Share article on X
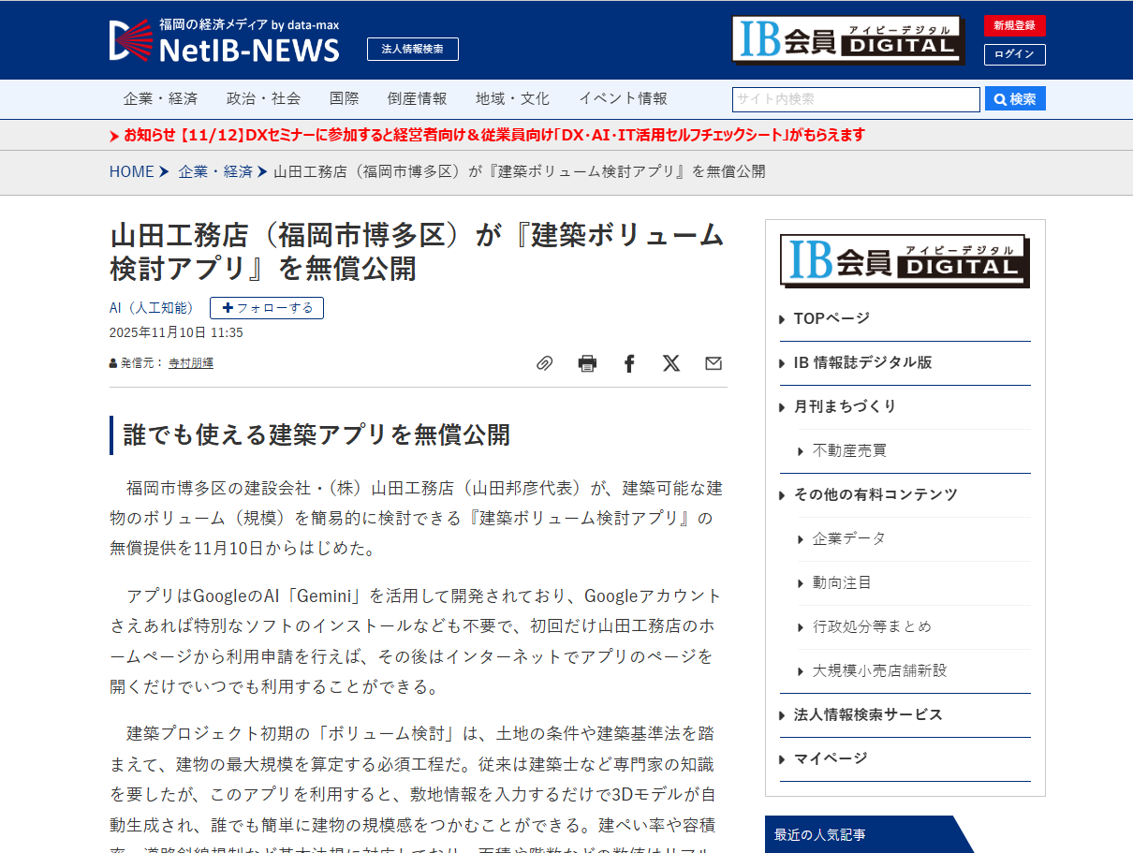Screen dimensions: 1133x853 click(x=671, y=363)
